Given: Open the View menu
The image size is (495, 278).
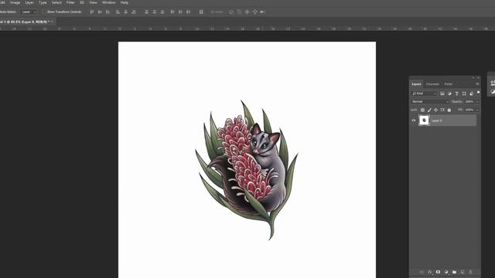Looking at the screenshot, I should pos(93,2).
